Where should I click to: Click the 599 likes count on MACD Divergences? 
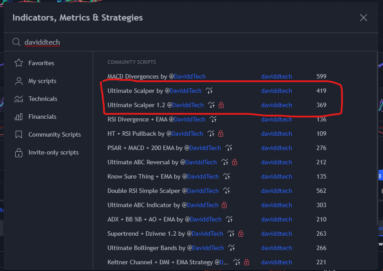point(321,76)
